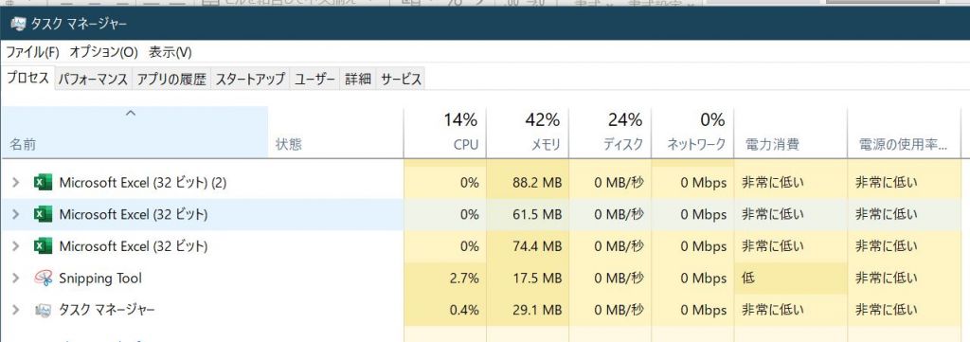Click the Task Manager title bar icon
This screenshot has height=342, width=970.
[x=18, y=24]
